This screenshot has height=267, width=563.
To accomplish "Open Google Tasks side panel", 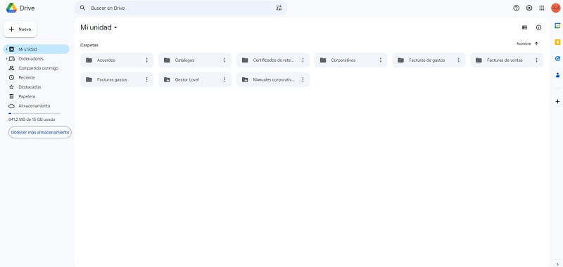I will click(557, 58).
